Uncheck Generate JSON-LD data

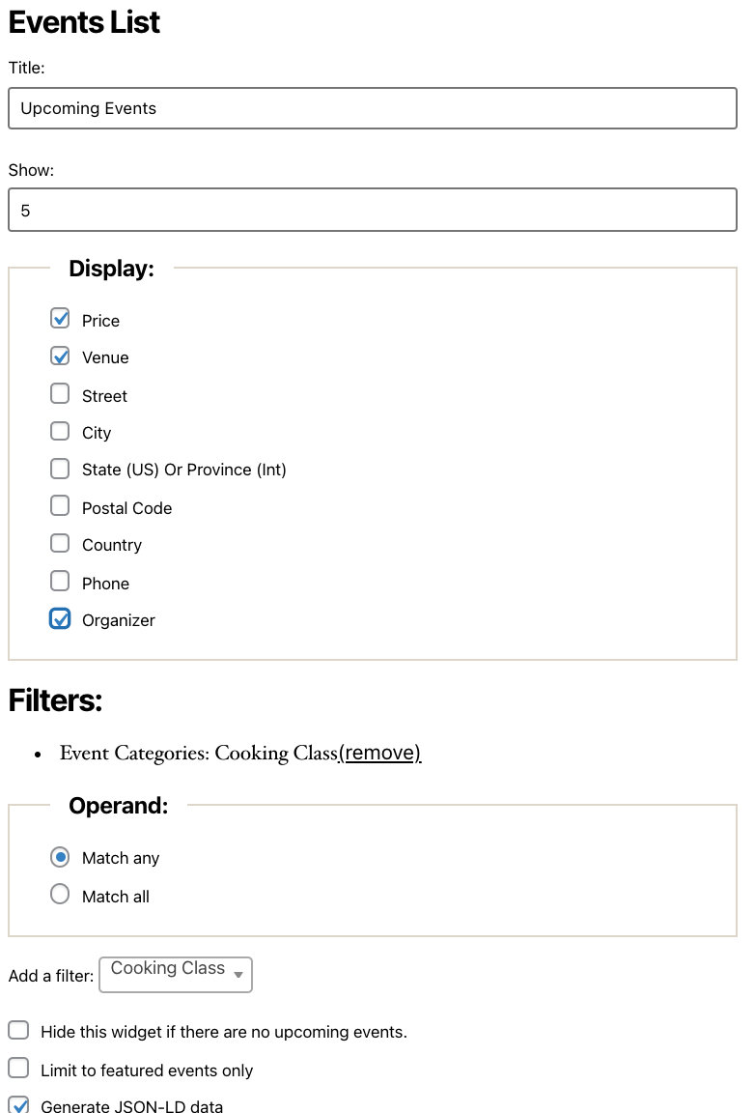[x=18, y=1105]
